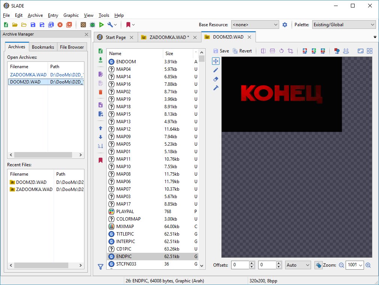Move entry up with blue up arrow
The image size is (379, 285).
tap(100, 128)
